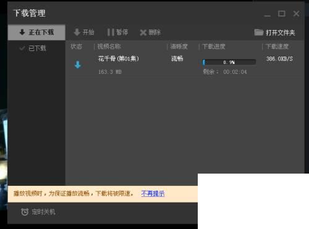The width and height of the screenshot is (309, 229).
Task: Click the 下载进度 column header
Action: click(x=214, y=47)
